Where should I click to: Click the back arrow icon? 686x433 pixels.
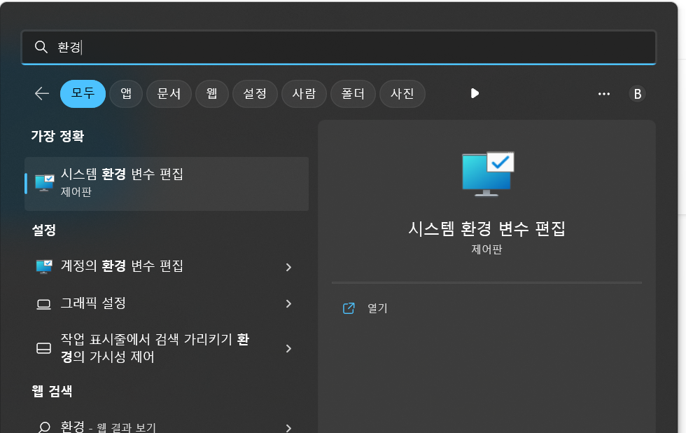click(x=41, y=93)
